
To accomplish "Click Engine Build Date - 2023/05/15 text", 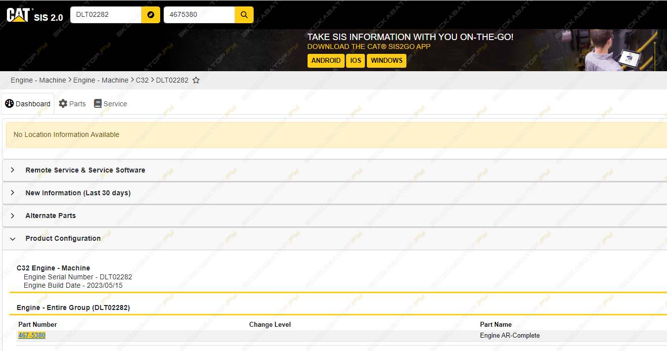I will [x=73, y=285].
